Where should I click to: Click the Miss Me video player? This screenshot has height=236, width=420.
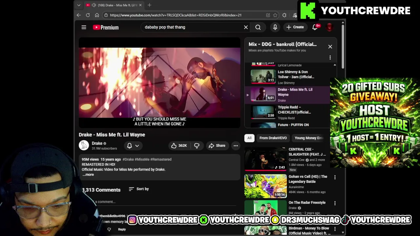point(159,83)
